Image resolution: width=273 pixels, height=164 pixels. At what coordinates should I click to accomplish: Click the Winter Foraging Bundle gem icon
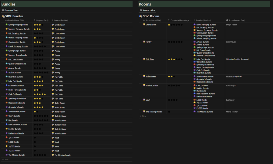tap(7, 38)
